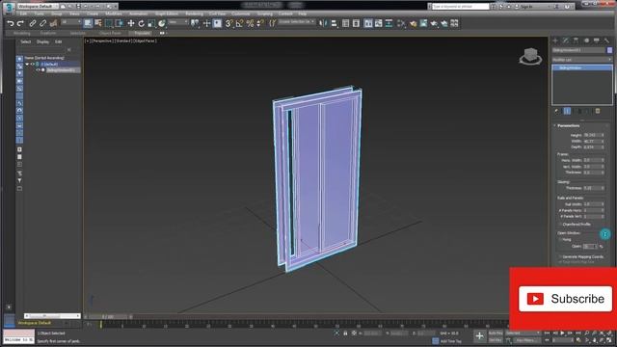Viewport: 617px width, 347px height.
Task: Toggle the 3D Snaps icon
Action: click(x=229, y=23)
